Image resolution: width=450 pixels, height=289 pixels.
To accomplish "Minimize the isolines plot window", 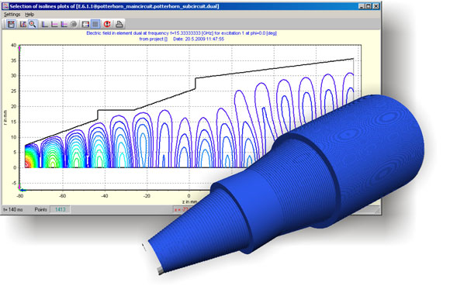I will click(x=362, y=6).
